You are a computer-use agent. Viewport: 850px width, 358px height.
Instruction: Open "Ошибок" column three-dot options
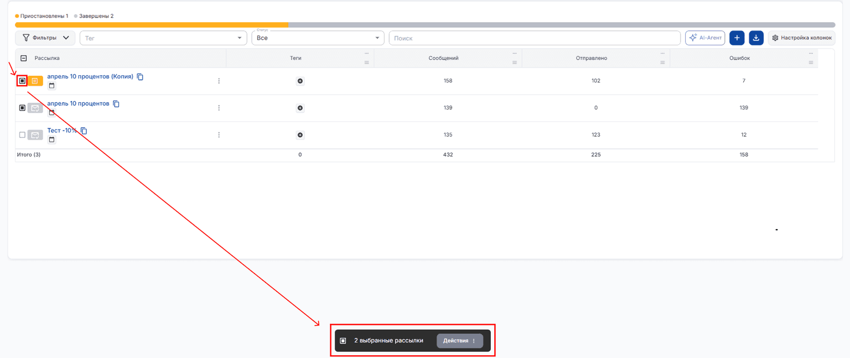[x=810, y=53]
